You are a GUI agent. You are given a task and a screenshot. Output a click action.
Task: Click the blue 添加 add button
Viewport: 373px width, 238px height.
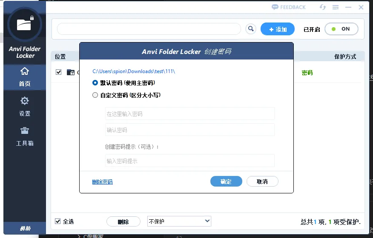(278, 29)
